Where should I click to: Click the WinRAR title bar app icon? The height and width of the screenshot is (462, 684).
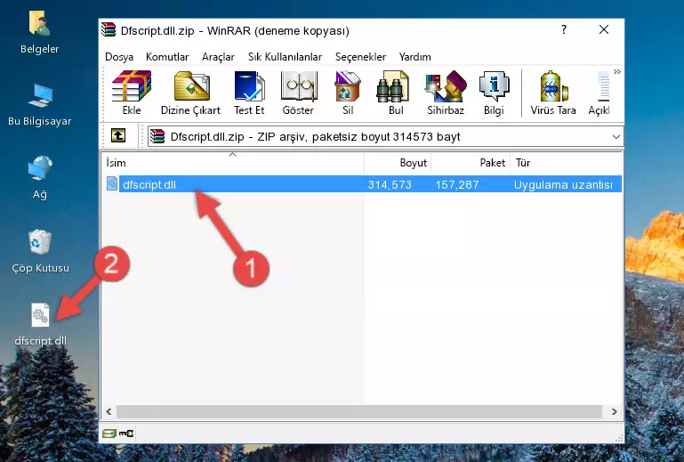tap(109, 30)
